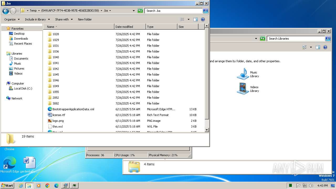The width and height of the screenshot is (336, 189).
Task: Select Local Disk (C:) in navigation pane
Action: (23, 88)
